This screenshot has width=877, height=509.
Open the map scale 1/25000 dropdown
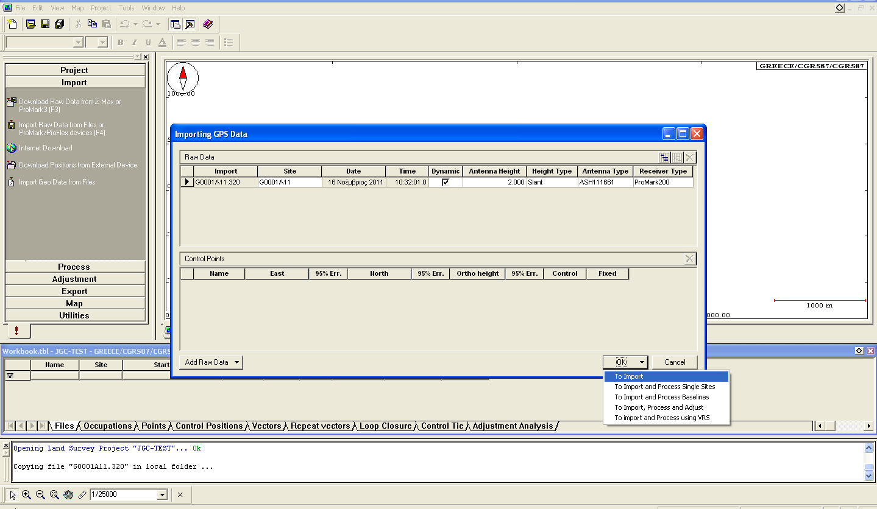coord(162,494)
